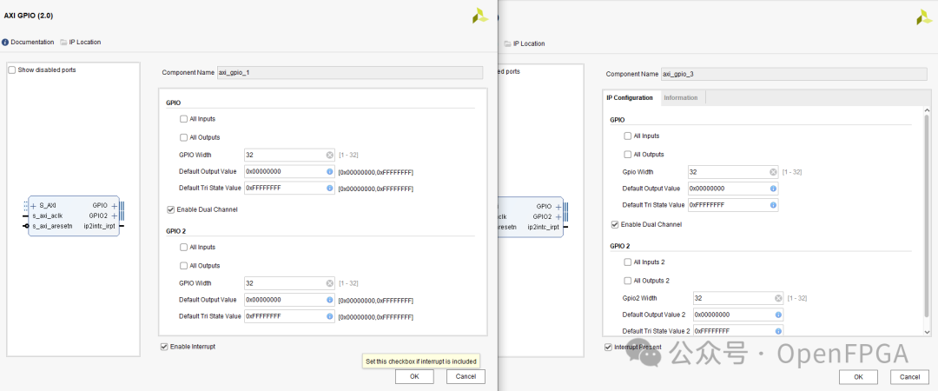Viewport: 938px width, 391px height.
Task: Check All Inputs 2 checkbox
Action: [628, 262]
